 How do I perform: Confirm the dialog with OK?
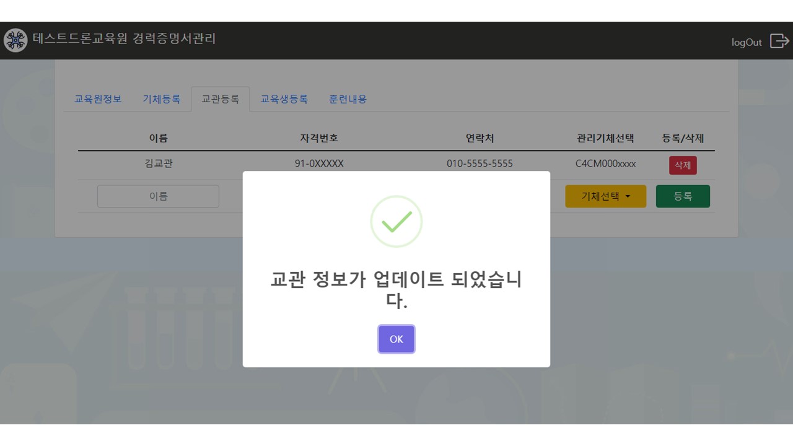[x=396, y=339]
